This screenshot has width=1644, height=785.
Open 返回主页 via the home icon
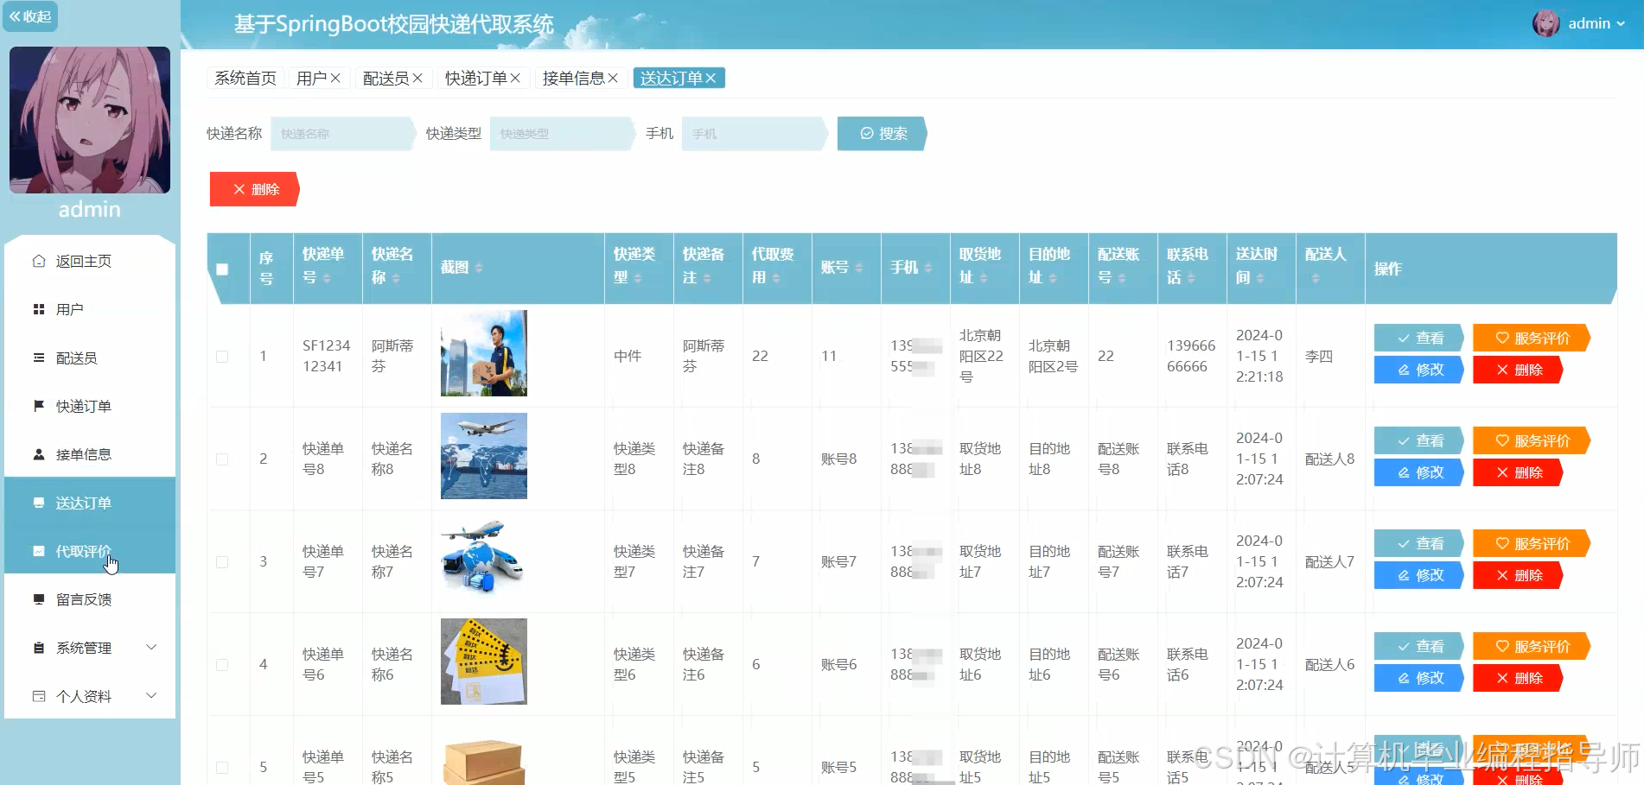37,260
